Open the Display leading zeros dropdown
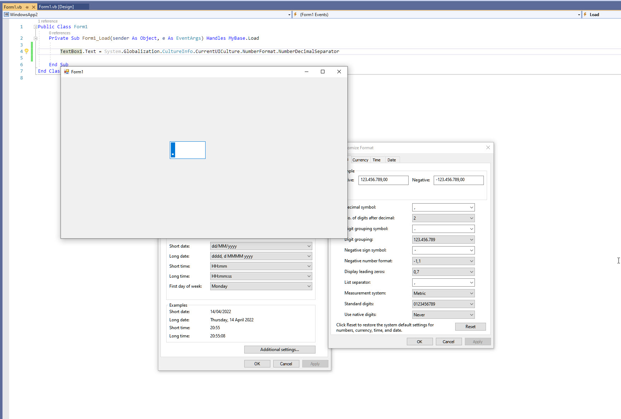The image size is (621, 419). tap(443, 272)
